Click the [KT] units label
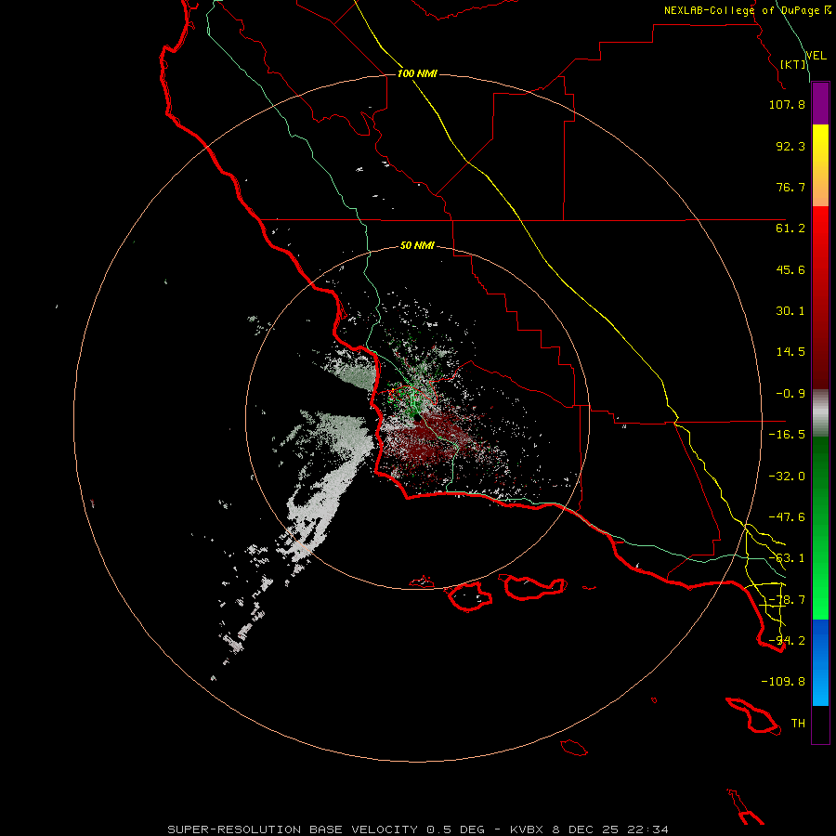 pyautogui.click(x=793, y=64)
